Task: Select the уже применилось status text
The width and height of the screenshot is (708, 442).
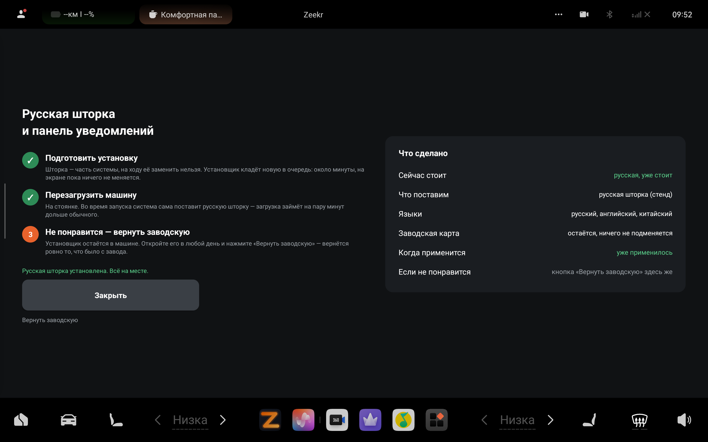Action: 644,252
